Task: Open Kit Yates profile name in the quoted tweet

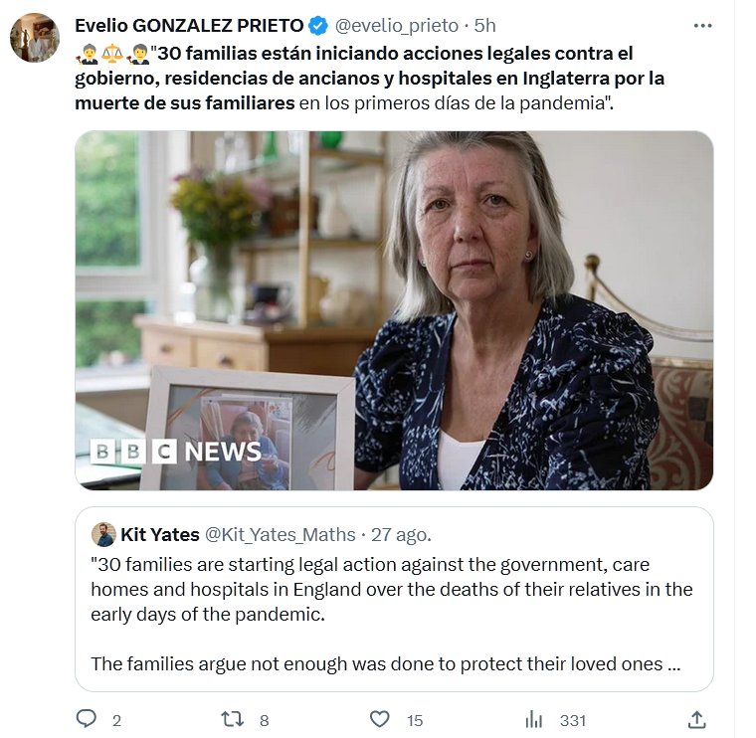Action: tap(160, 535)
